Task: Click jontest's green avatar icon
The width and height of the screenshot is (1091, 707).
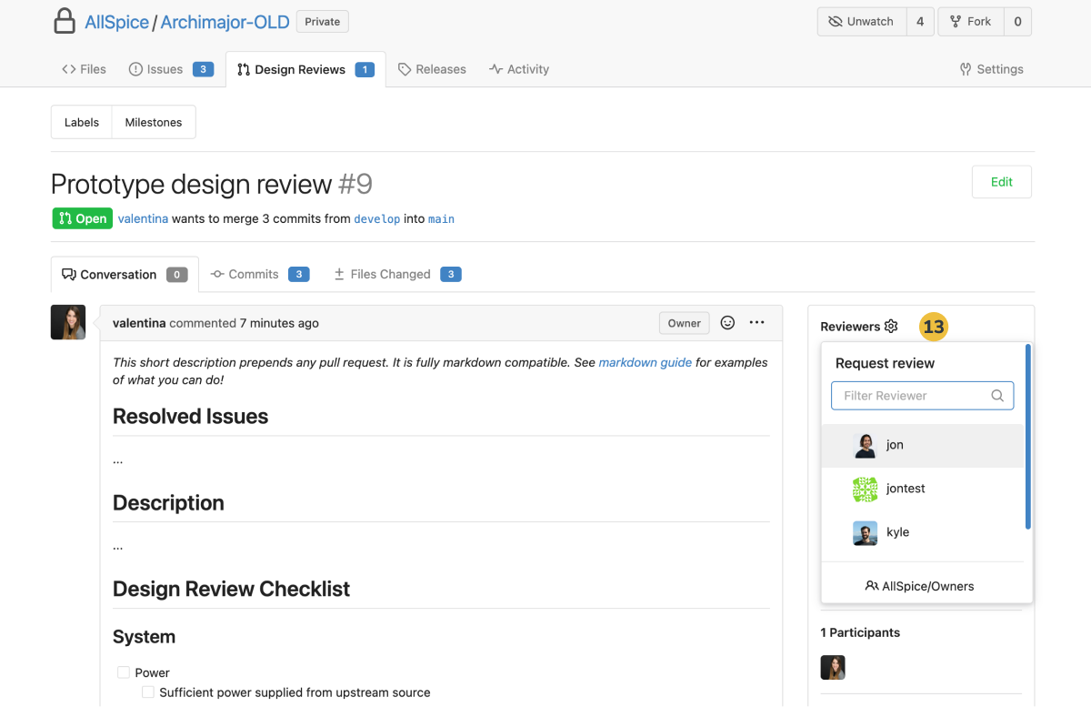Action: coord(866,489)
